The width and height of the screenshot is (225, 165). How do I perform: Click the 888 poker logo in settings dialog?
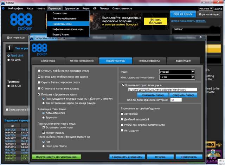click(39, 49)
